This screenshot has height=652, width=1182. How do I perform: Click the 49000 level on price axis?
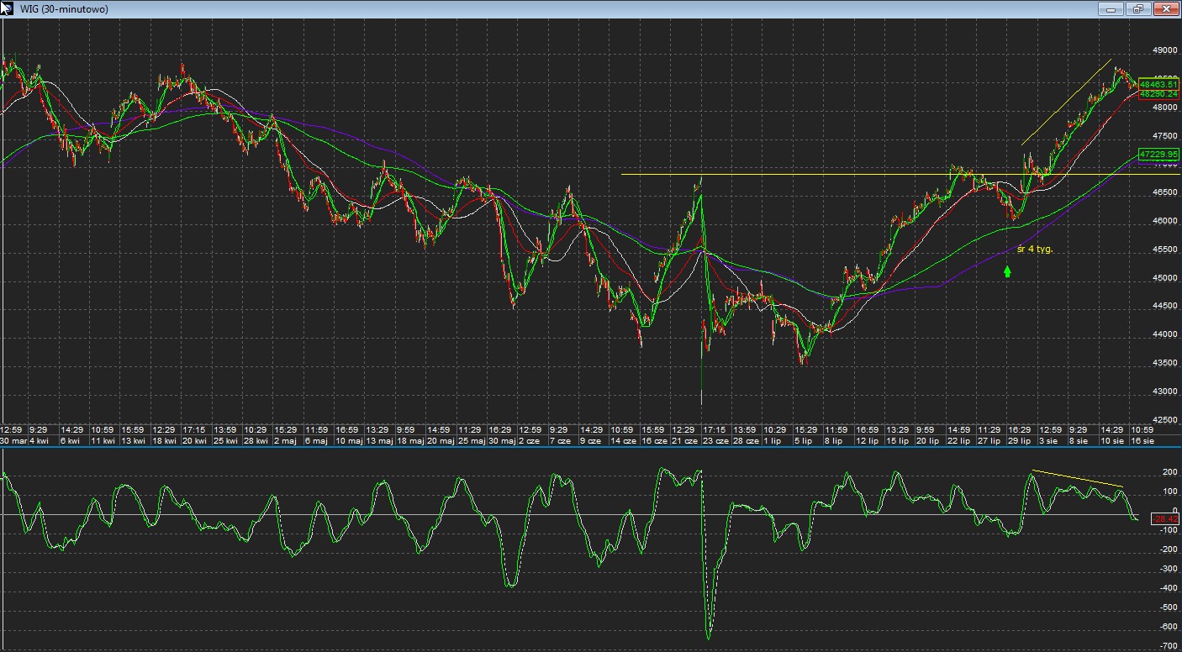[x=1164, y=50]
